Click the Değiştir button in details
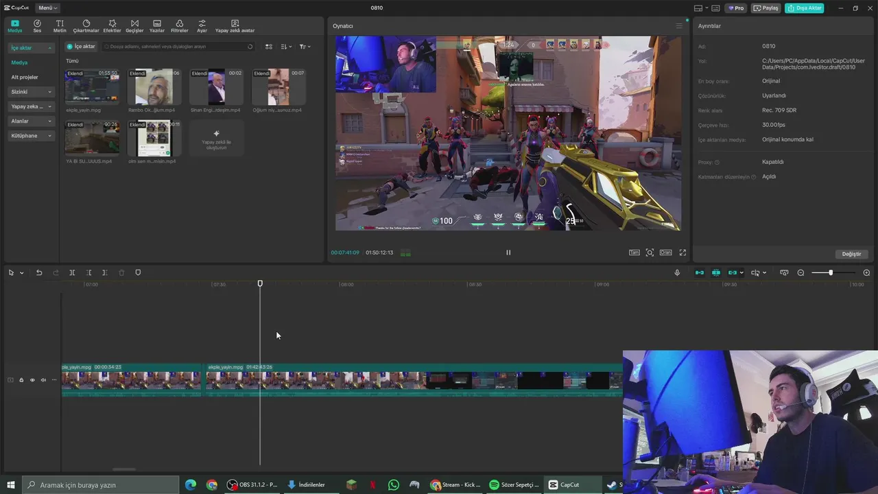 [851, 254]
